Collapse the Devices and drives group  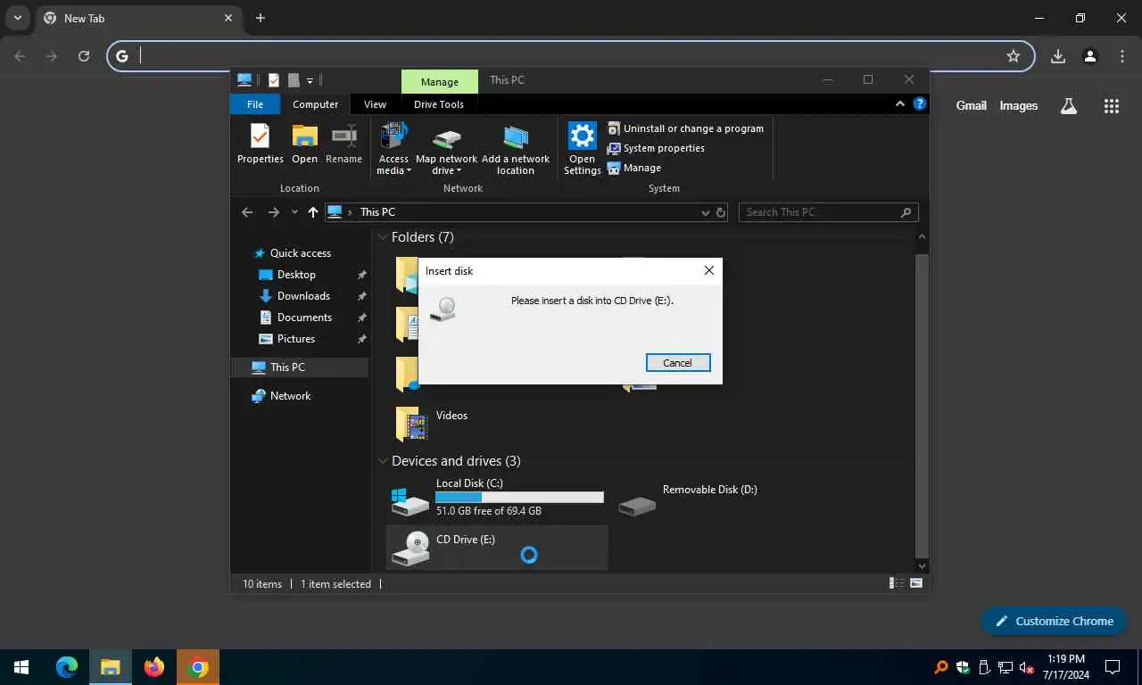383,461
